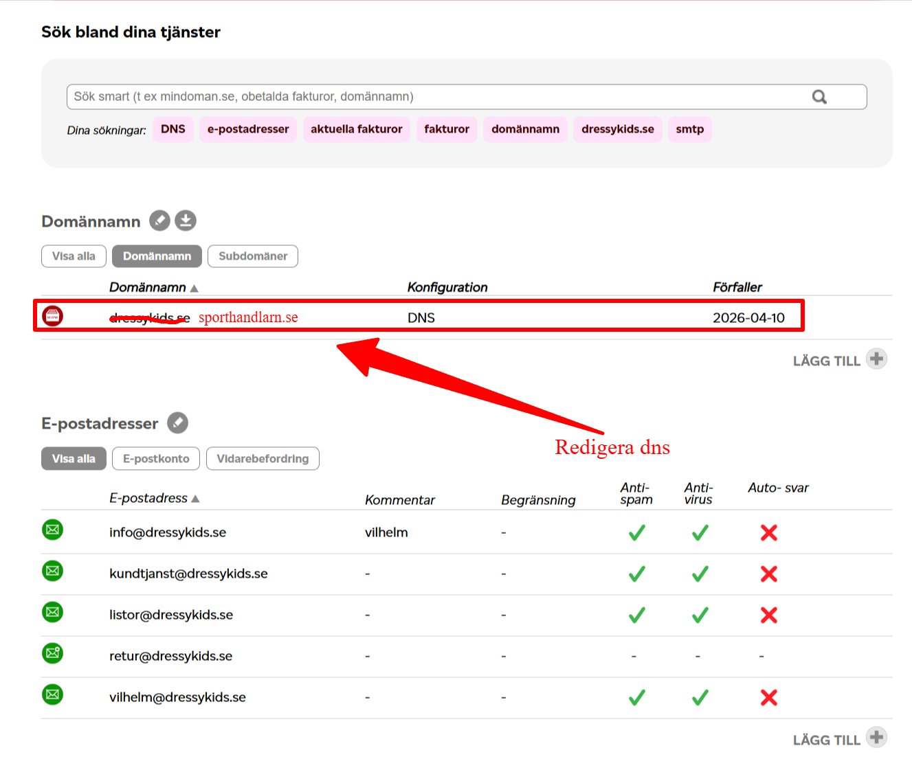Select the Vidarebefordring filter tab
Image resolution: width=912 pixels, height=781 pixels.
pyautogui.click(x=263, y=459)
